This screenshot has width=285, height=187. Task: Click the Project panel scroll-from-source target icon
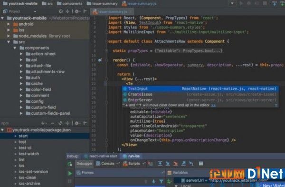click(x=61, y=11)
